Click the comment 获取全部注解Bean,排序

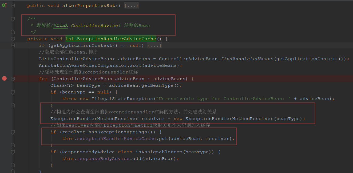pyautogui.click(x=68, y=52)
